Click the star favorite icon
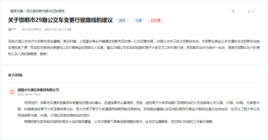 pos(249,12)
